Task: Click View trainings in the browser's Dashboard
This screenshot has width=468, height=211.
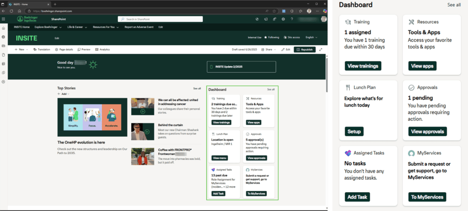Action: click(x=221, y=122)
